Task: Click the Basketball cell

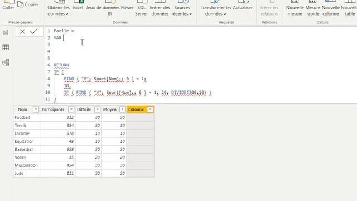Action: tap(26, 150)
